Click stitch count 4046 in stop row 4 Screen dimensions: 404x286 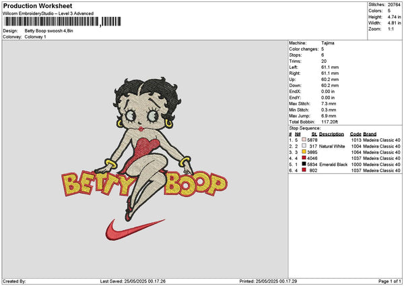coord(312,159)
